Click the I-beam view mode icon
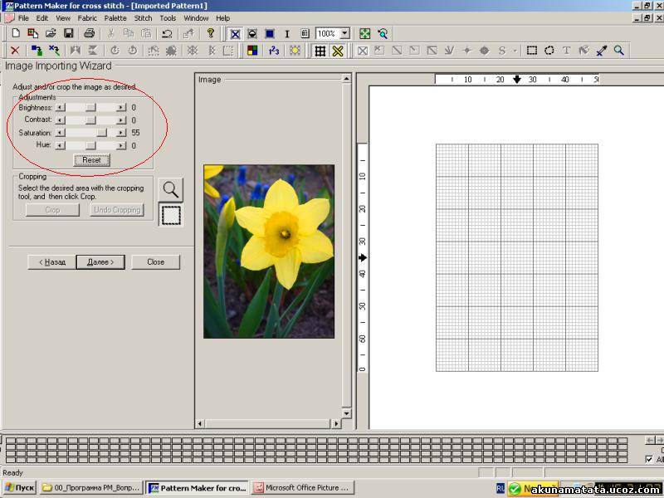The width and height of the screenshot is (664, 498). 287,34
